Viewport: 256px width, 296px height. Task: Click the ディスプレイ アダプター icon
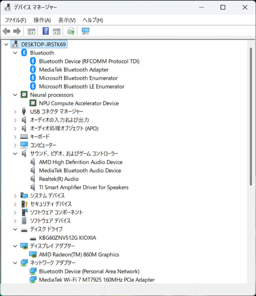[x=24, y=246]
